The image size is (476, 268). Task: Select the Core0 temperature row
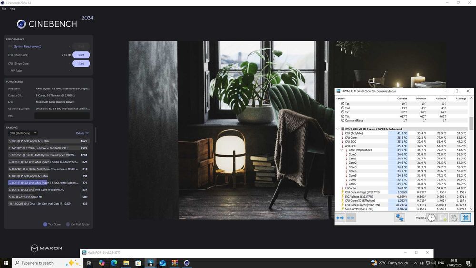coord(402,154)
